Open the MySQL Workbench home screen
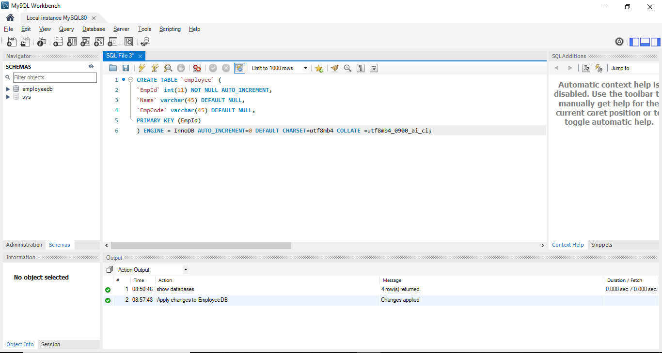 tap(10, 18)
